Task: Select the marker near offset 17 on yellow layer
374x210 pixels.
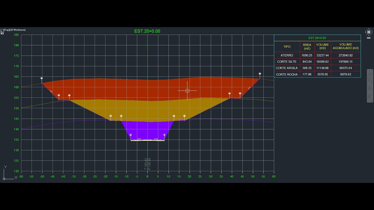Action: click(184, 116)
